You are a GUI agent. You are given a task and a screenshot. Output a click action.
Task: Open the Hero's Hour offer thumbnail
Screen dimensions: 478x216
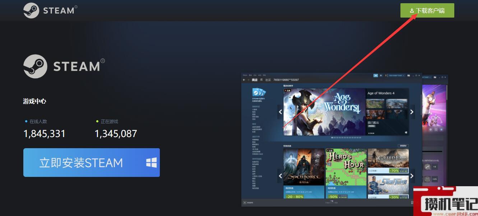346,167
